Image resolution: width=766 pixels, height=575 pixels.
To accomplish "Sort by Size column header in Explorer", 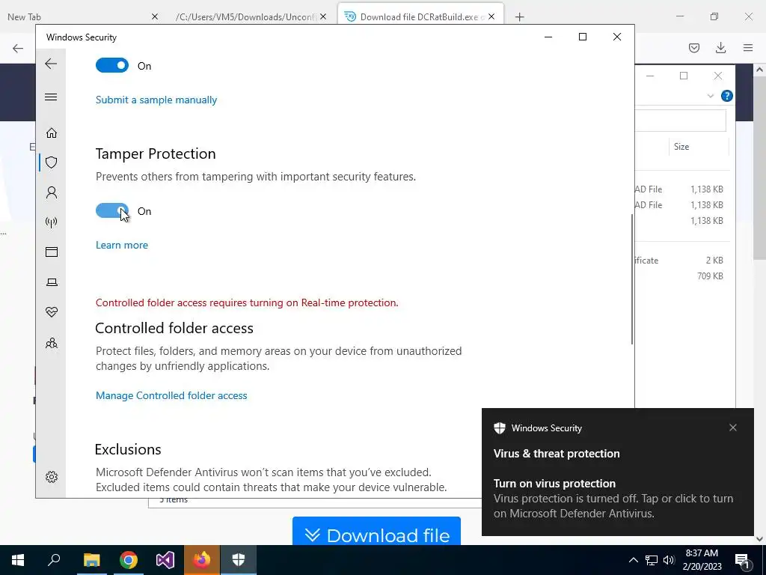I will point(699,147).
